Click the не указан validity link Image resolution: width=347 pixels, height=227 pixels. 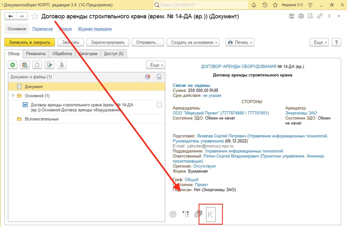click(x=212, y=95)
